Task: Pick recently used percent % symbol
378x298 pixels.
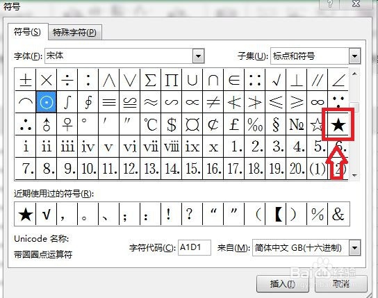Action: 318,214
